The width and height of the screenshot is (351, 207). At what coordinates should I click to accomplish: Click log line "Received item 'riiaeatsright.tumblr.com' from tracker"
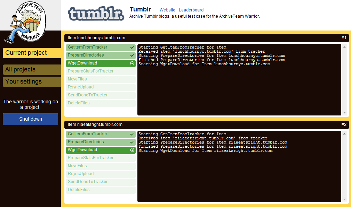(203, 138)
